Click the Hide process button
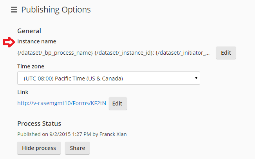This screenshot has width=255, height=159. pyautogui.click(x=39, y=148)
